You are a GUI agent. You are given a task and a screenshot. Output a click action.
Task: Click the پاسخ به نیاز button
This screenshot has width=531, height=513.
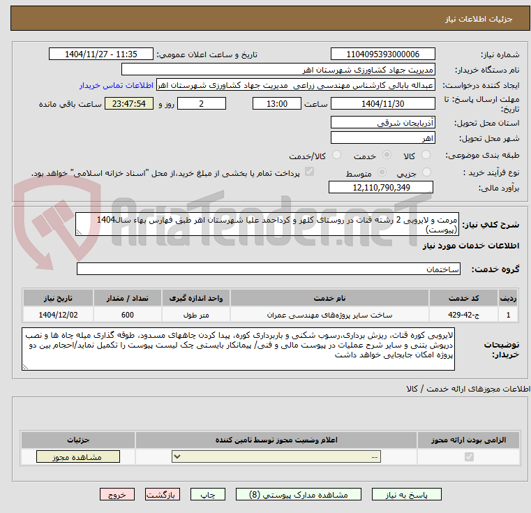[x=406, y=494]
